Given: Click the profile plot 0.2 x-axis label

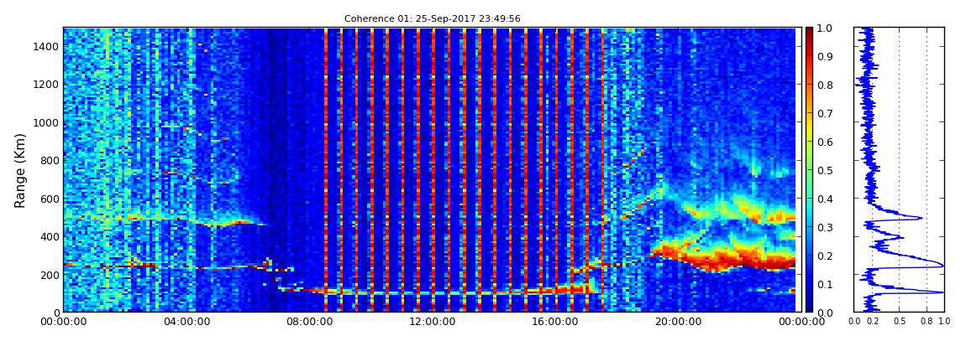Looking at the screenshot, I should pos(873,322).
